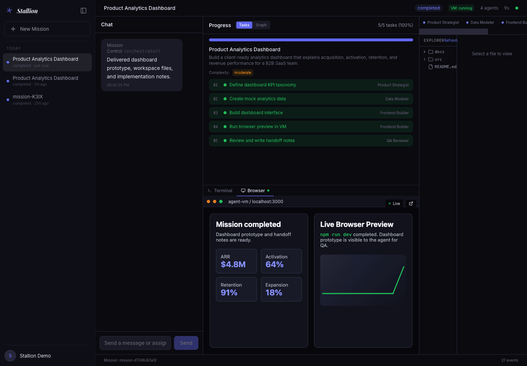The width and height of the screenshot is (527, 366).
Task: Open Product Analytics Dashboard completed just now
Action: (x=47, y=62)
